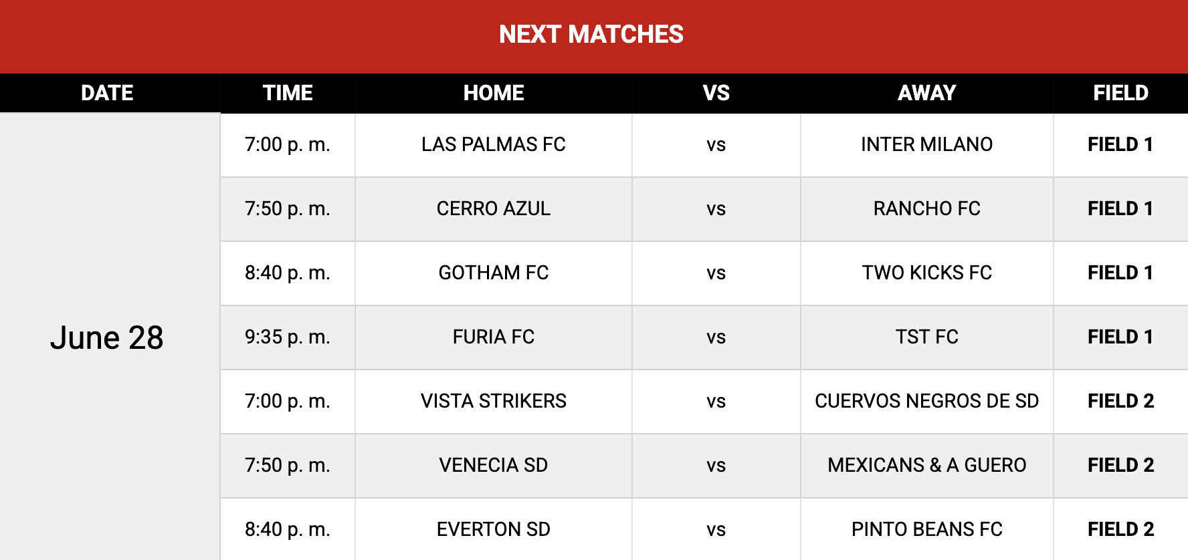Click the 9:35 p. m. time cell
This screenshot has height=560, width=1188.
pos(288,337)
